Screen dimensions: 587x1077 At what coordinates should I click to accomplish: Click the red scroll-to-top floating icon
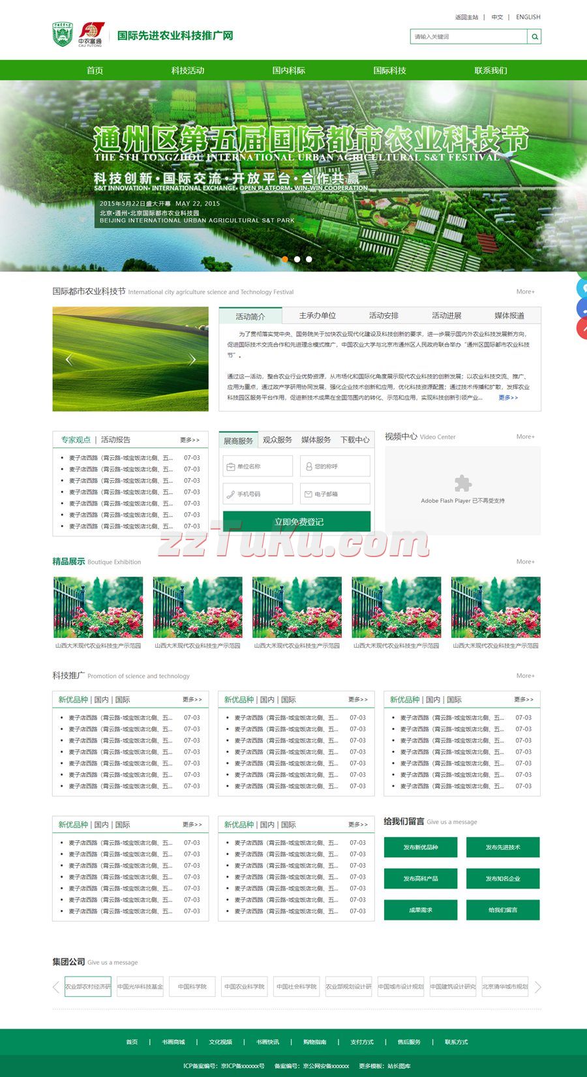[x=582, y=328]
